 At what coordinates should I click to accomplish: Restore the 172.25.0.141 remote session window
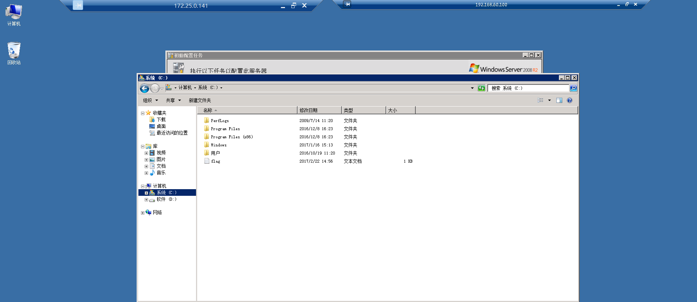pyautogui.click(x=293, y=6)
